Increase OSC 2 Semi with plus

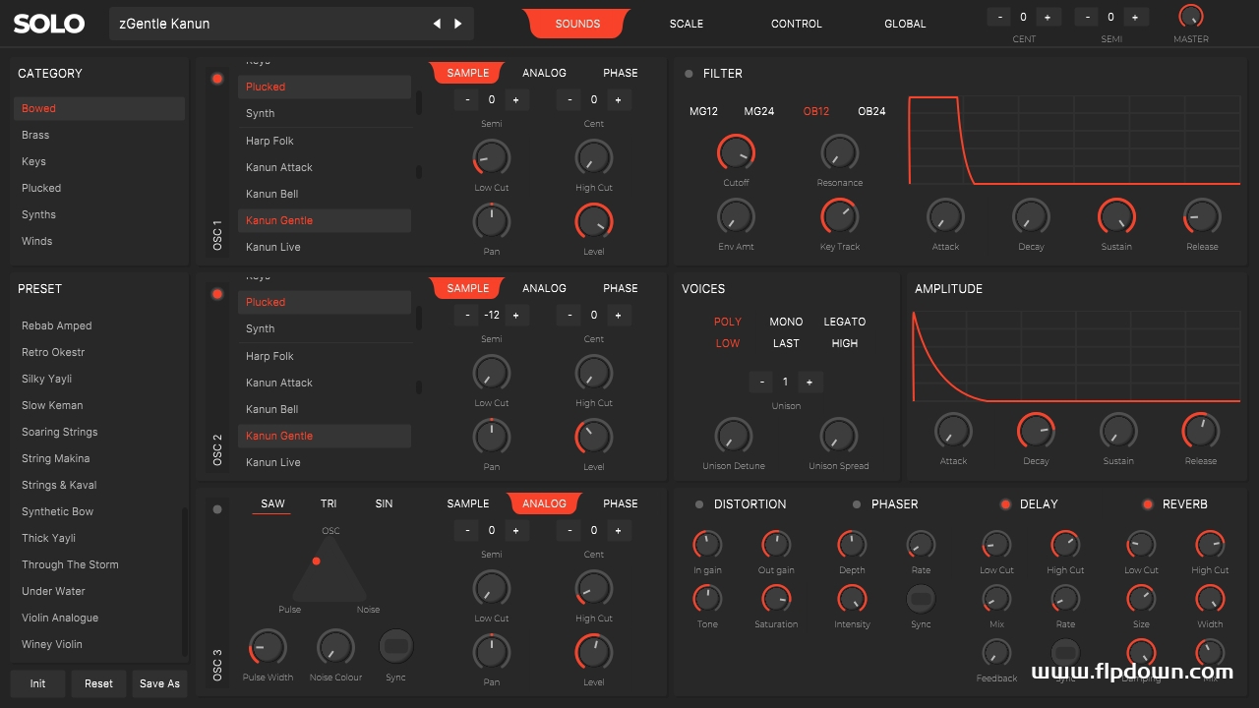click(x=515, y=315)
